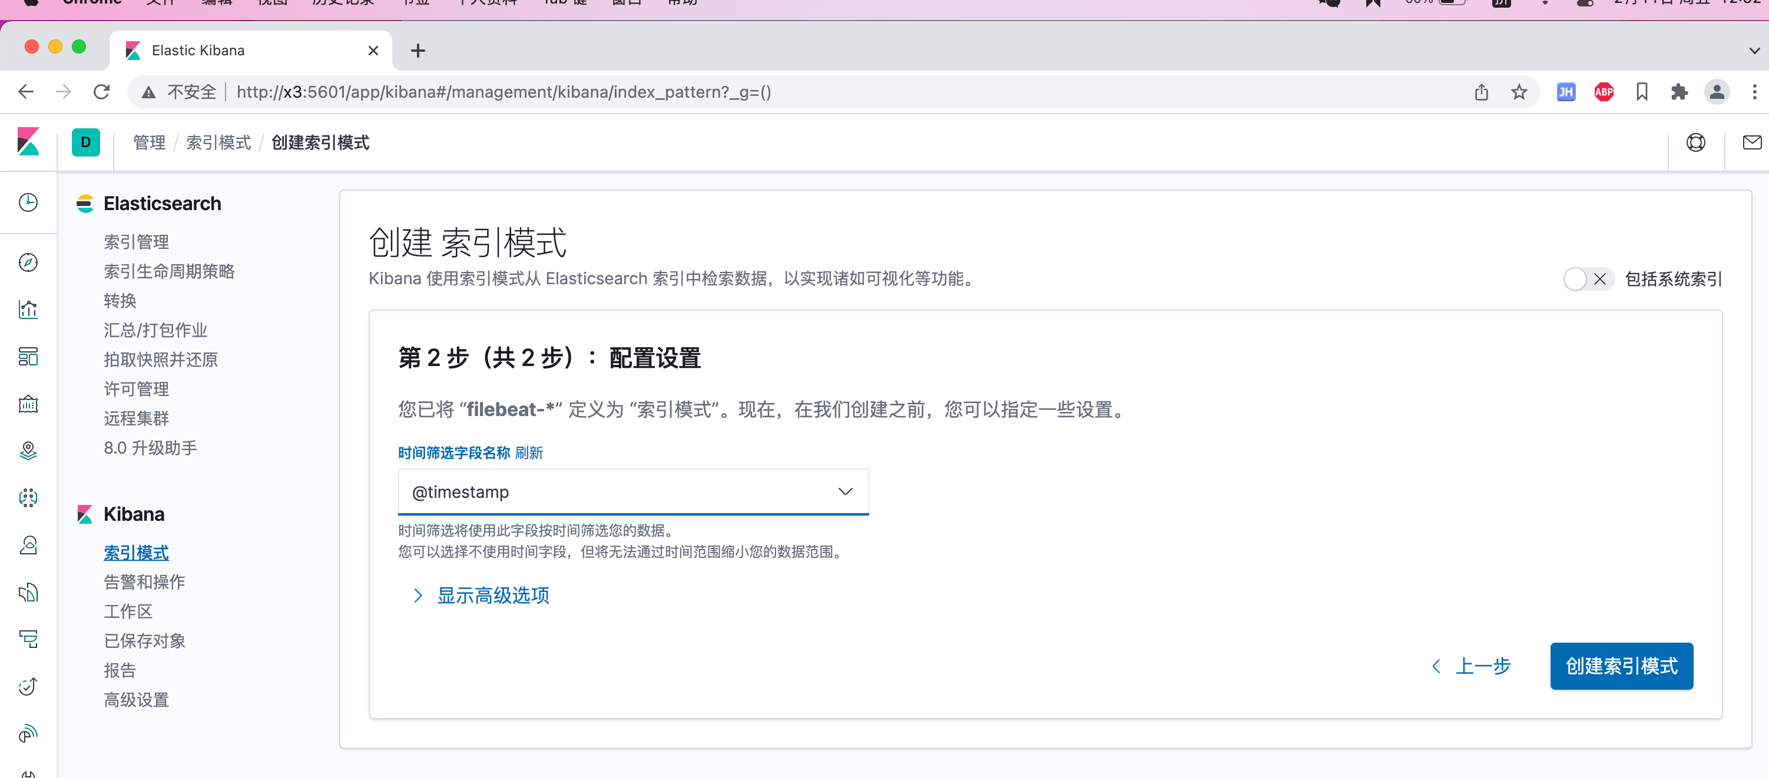Open Visualize chart icon in sidebar
Image resolution: width=1769 pixels, height=778 pixels.
click(x=28, y=310)
